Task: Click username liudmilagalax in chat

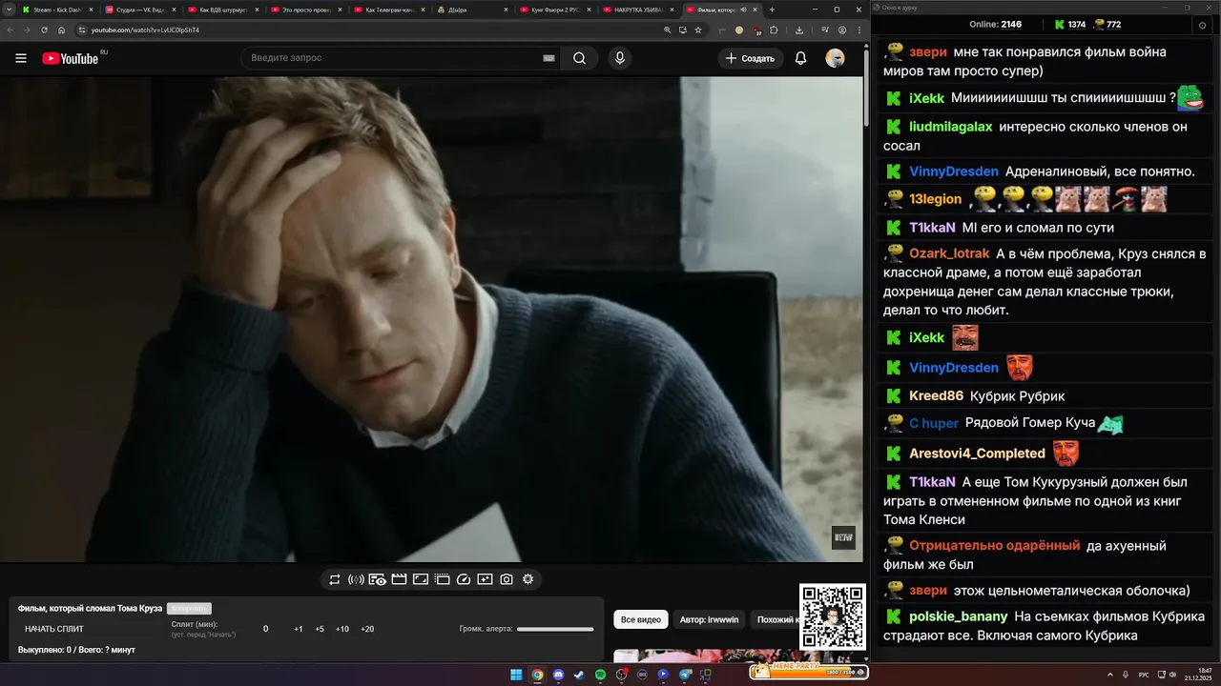Action: (x=950, y=127)
